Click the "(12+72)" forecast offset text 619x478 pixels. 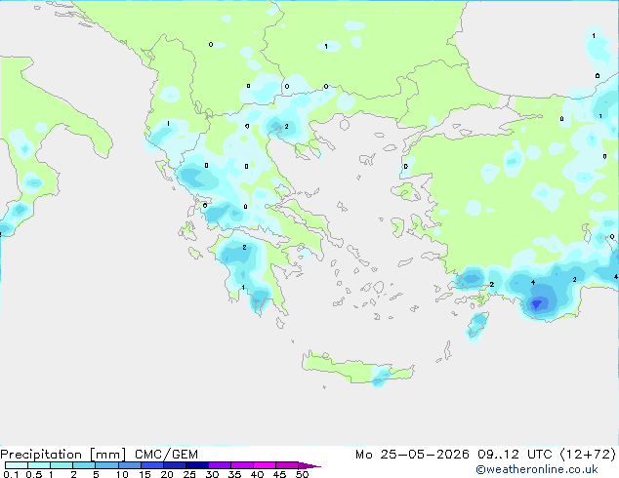(588, 455)
